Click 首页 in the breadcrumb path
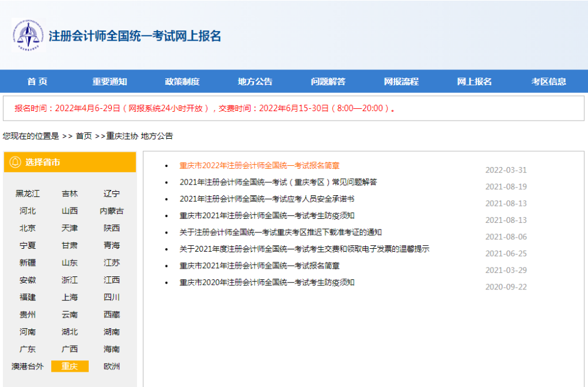Image resolution: width=588 pixels, height=387 pixels. (x=83, y=136)
